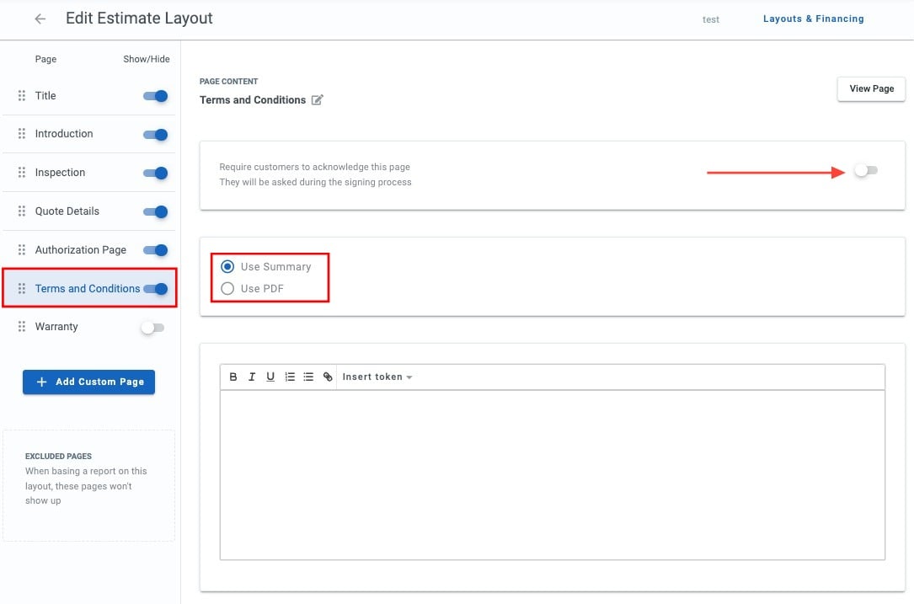
Task: Select the Use PDF radio button
Action: [x=227, y=287]
